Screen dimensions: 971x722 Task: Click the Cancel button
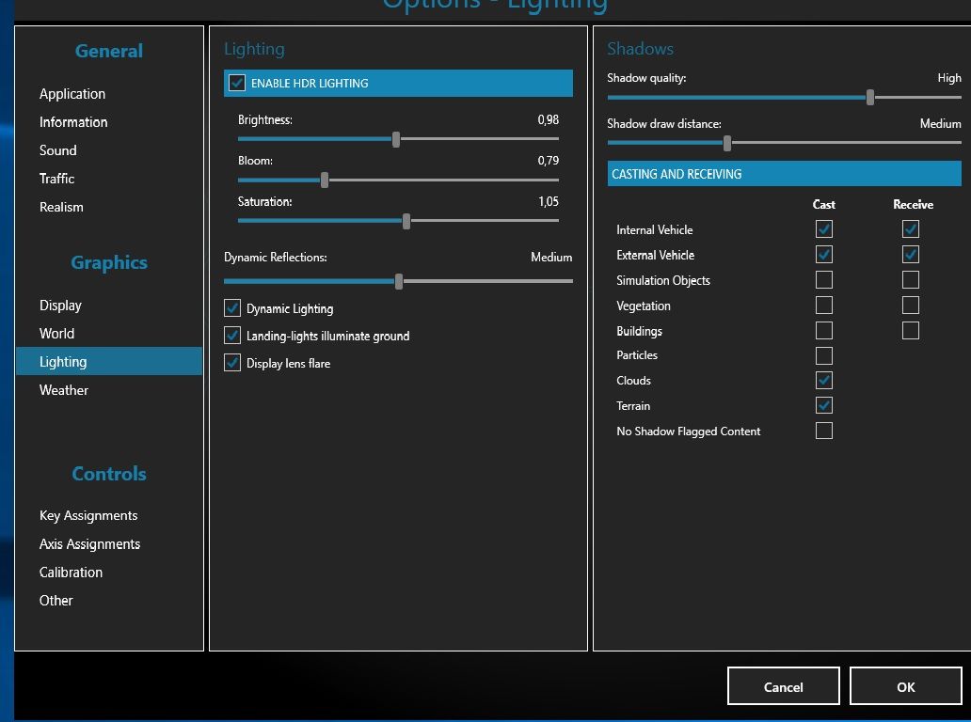click(784, 686)
